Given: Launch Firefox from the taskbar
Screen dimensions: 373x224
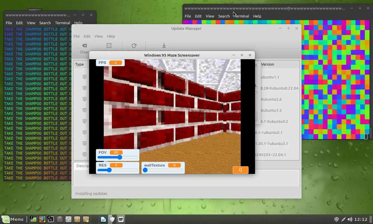Looking at the screenshot, I should point(42,219).
